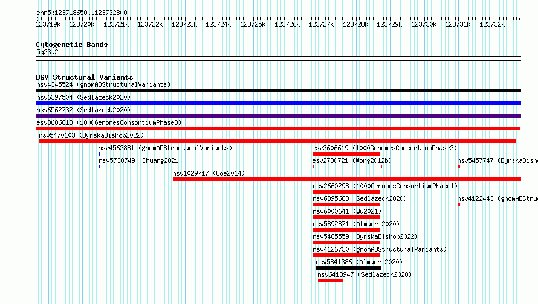Select the 5q23.2 band label
Image resolution: width=538 pixels, height=304 pixels.
click(47, 52)
